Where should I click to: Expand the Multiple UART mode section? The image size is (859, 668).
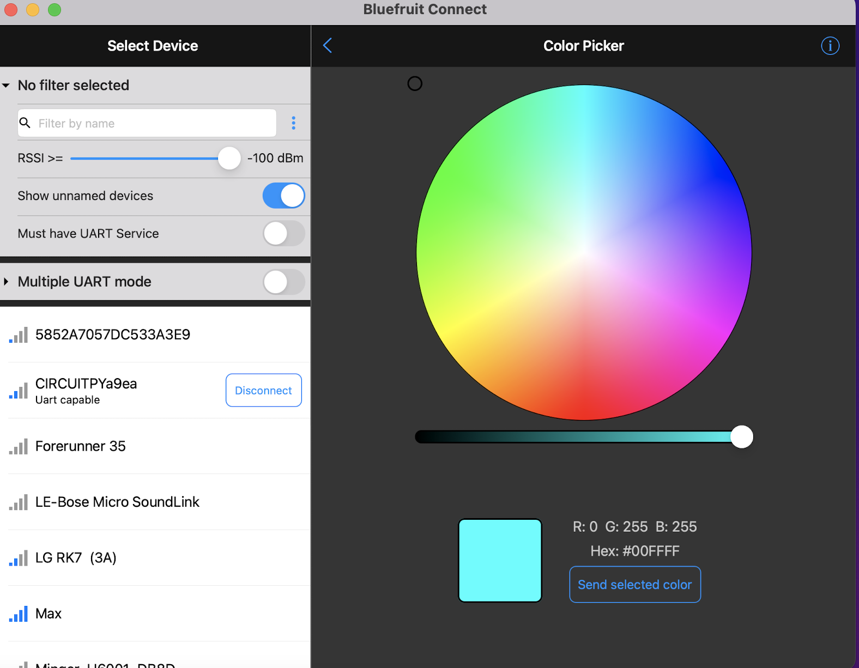(6, 282)
